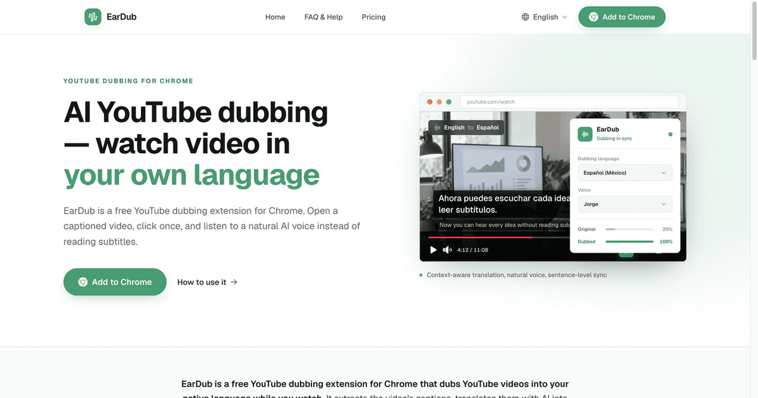Click the EarDub logo icon in header
The image size is (758, 398).
tap(93, 17)
